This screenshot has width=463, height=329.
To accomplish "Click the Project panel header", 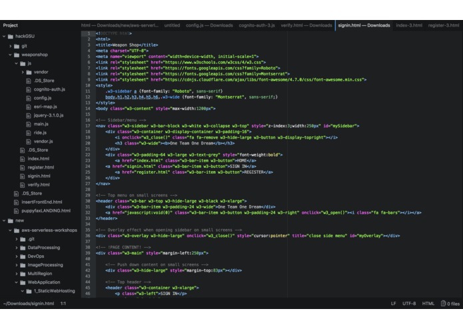I will pyautogui.click(x=11, y=25).
